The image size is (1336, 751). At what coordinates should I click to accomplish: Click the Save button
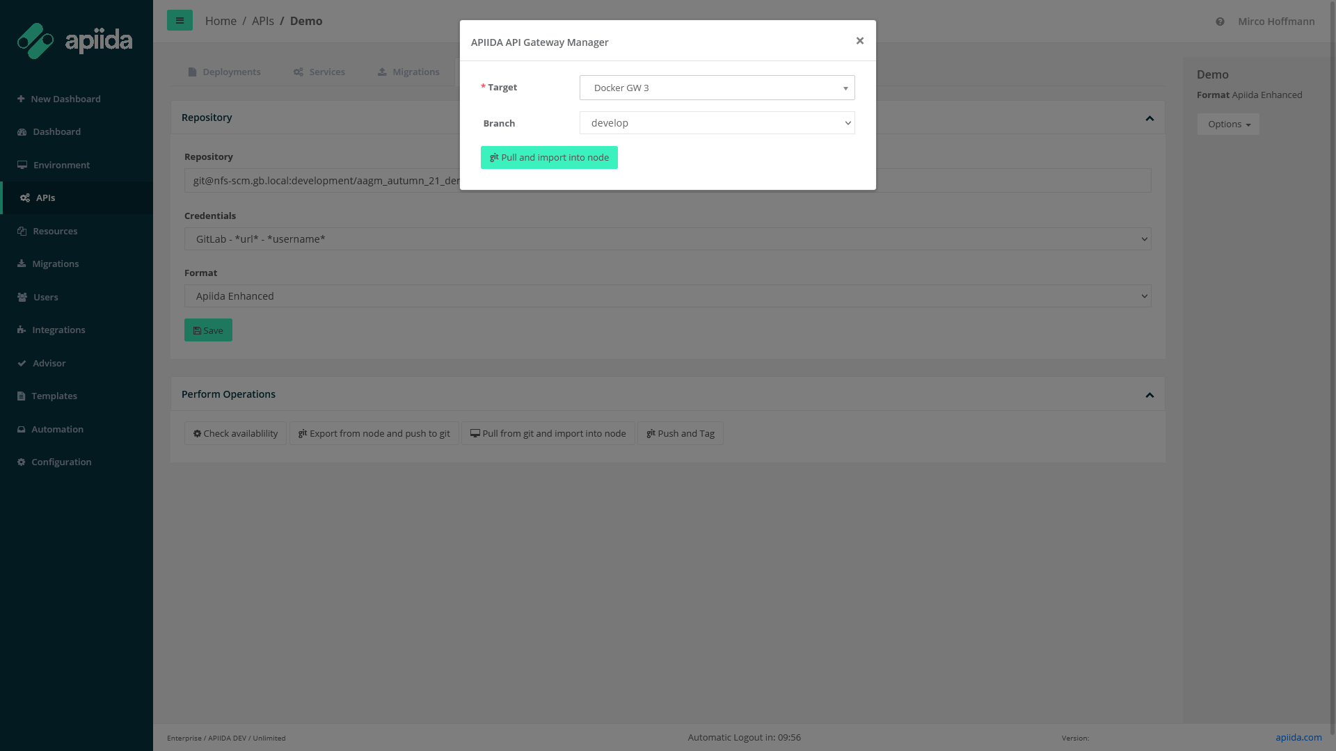pyautogui.click(x=208, y=330)
